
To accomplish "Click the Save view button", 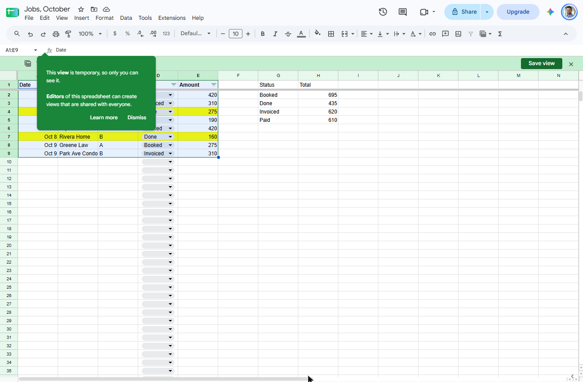I will [542, 63].
